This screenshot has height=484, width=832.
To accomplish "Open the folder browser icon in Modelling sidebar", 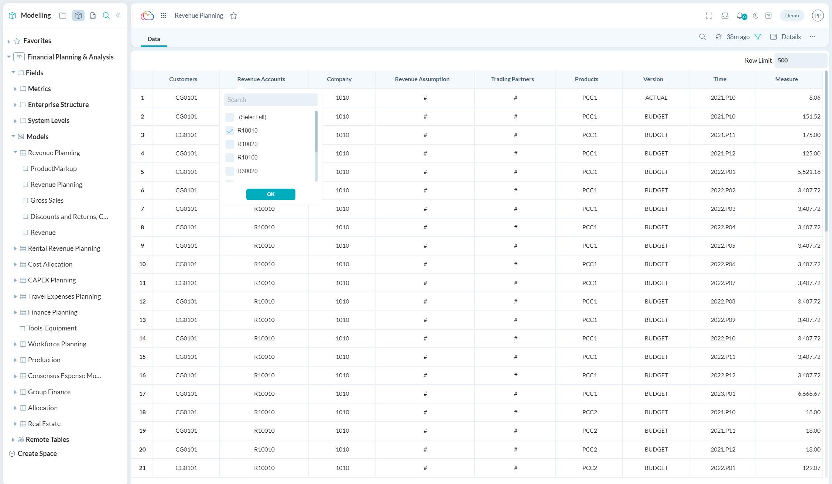I will click(x=62, y=16).
